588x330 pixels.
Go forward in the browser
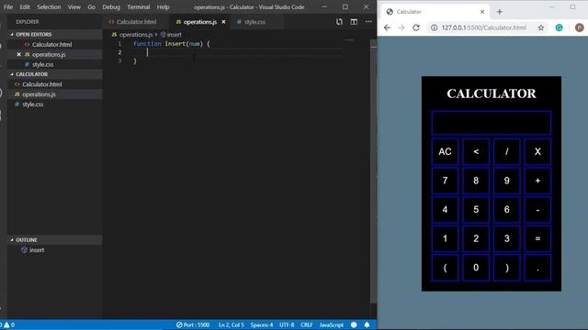click(401, 27)
